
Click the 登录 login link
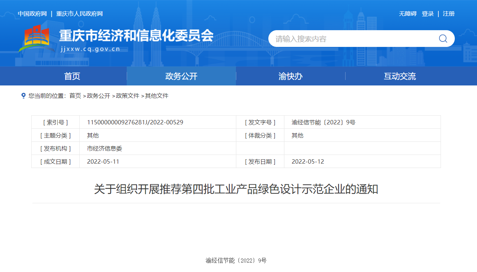tap(428, 14)
